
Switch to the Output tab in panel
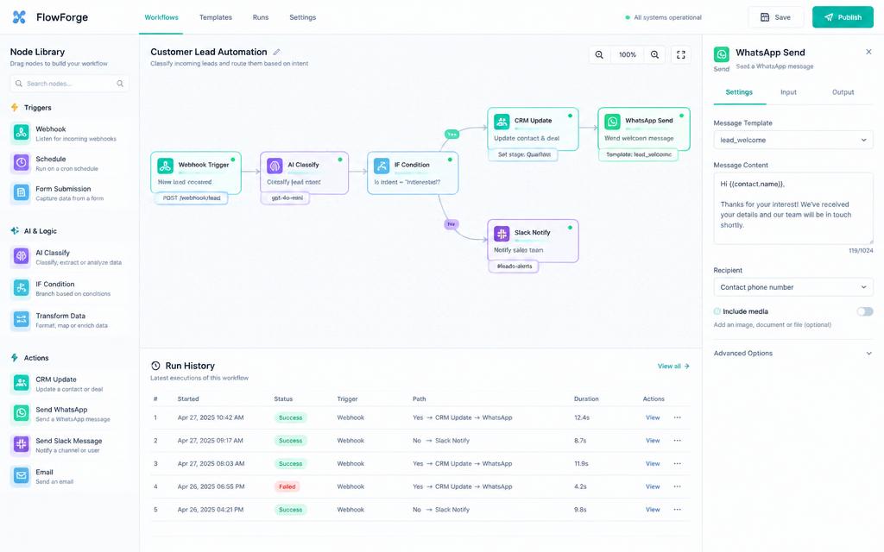tap(843, 91)
